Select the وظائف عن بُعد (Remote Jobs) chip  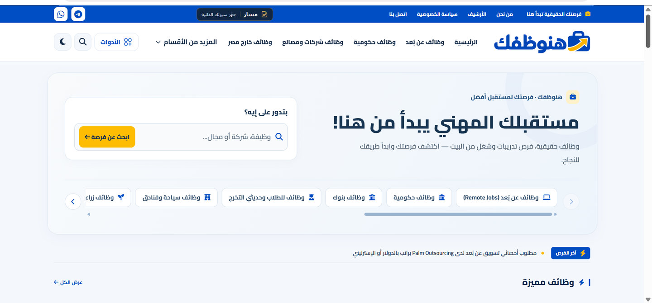tap(506, 198)
